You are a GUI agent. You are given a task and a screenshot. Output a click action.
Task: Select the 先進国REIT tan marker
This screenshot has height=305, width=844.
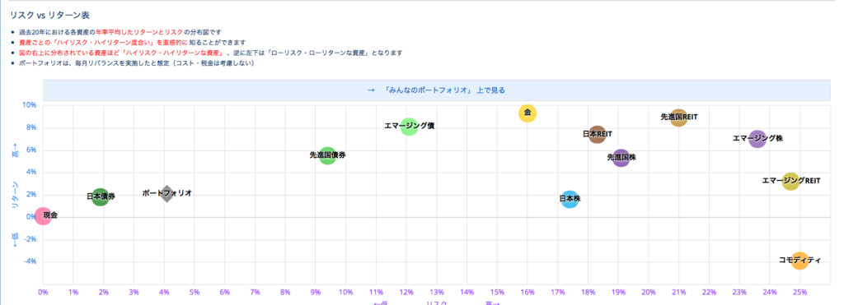click(679, 117)
